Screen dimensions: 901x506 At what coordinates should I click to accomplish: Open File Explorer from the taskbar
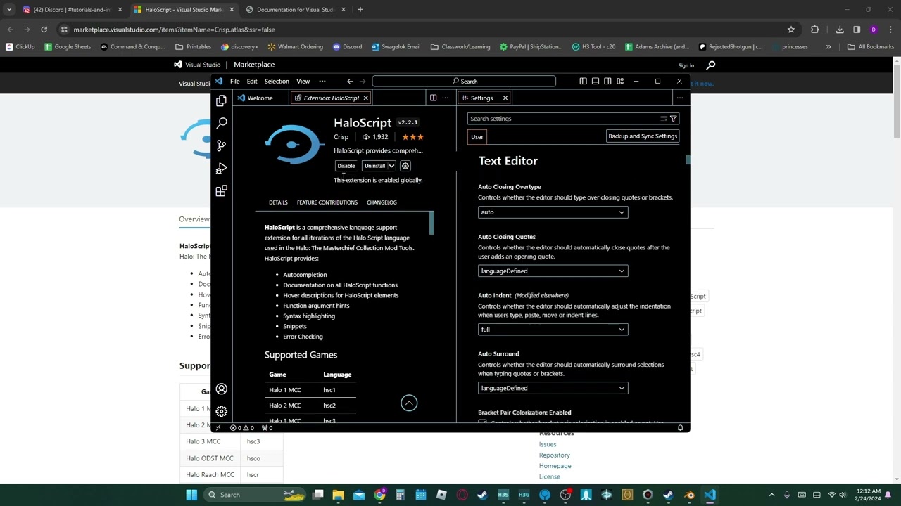pos(339,495)
